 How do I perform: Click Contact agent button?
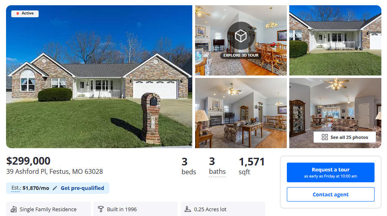coord(331,194)
